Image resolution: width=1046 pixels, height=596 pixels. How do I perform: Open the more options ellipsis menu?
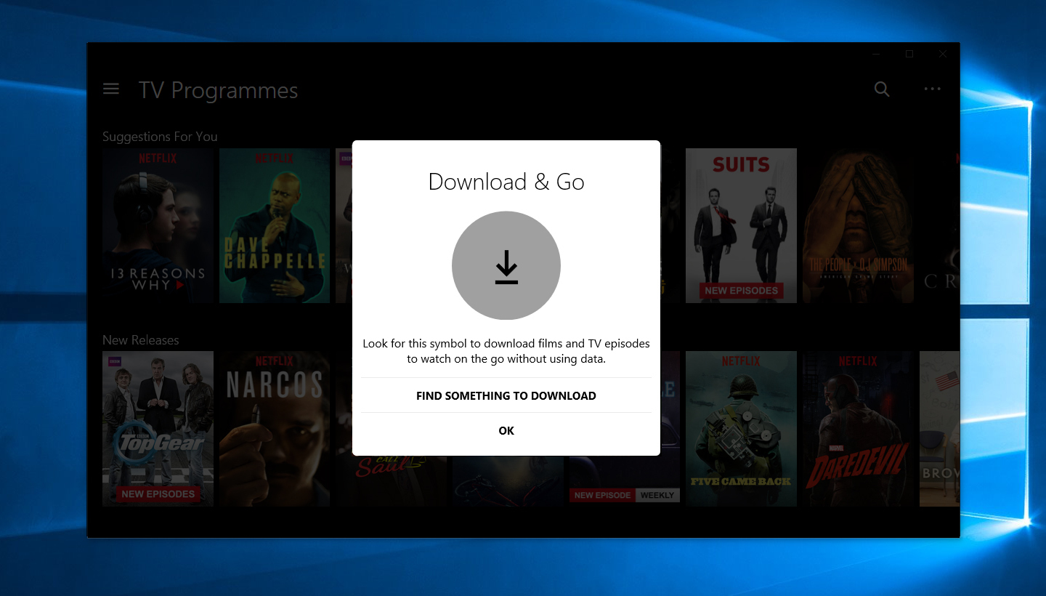(932, 89)
